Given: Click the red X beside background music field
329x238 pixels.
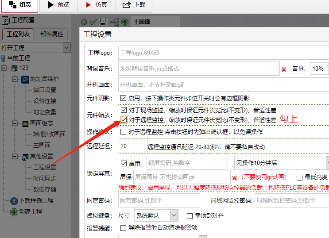Looking at the screenshot, I should pyautogui.click(x=284, y=69).
